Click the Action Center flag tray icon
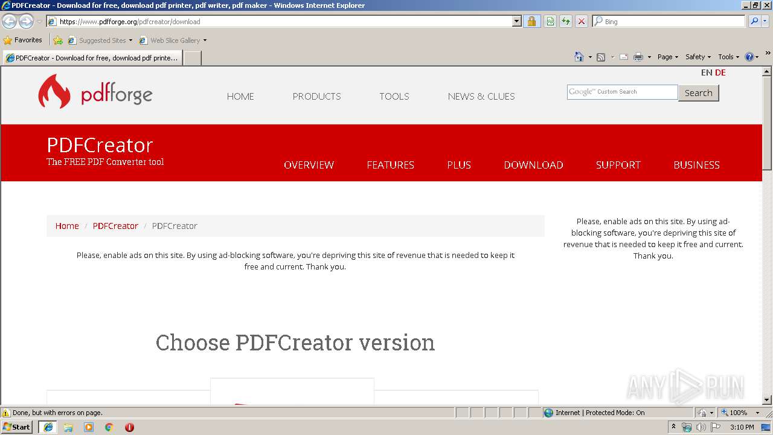Viewport: 773px width, 435px height. click(x=716, y=427)
